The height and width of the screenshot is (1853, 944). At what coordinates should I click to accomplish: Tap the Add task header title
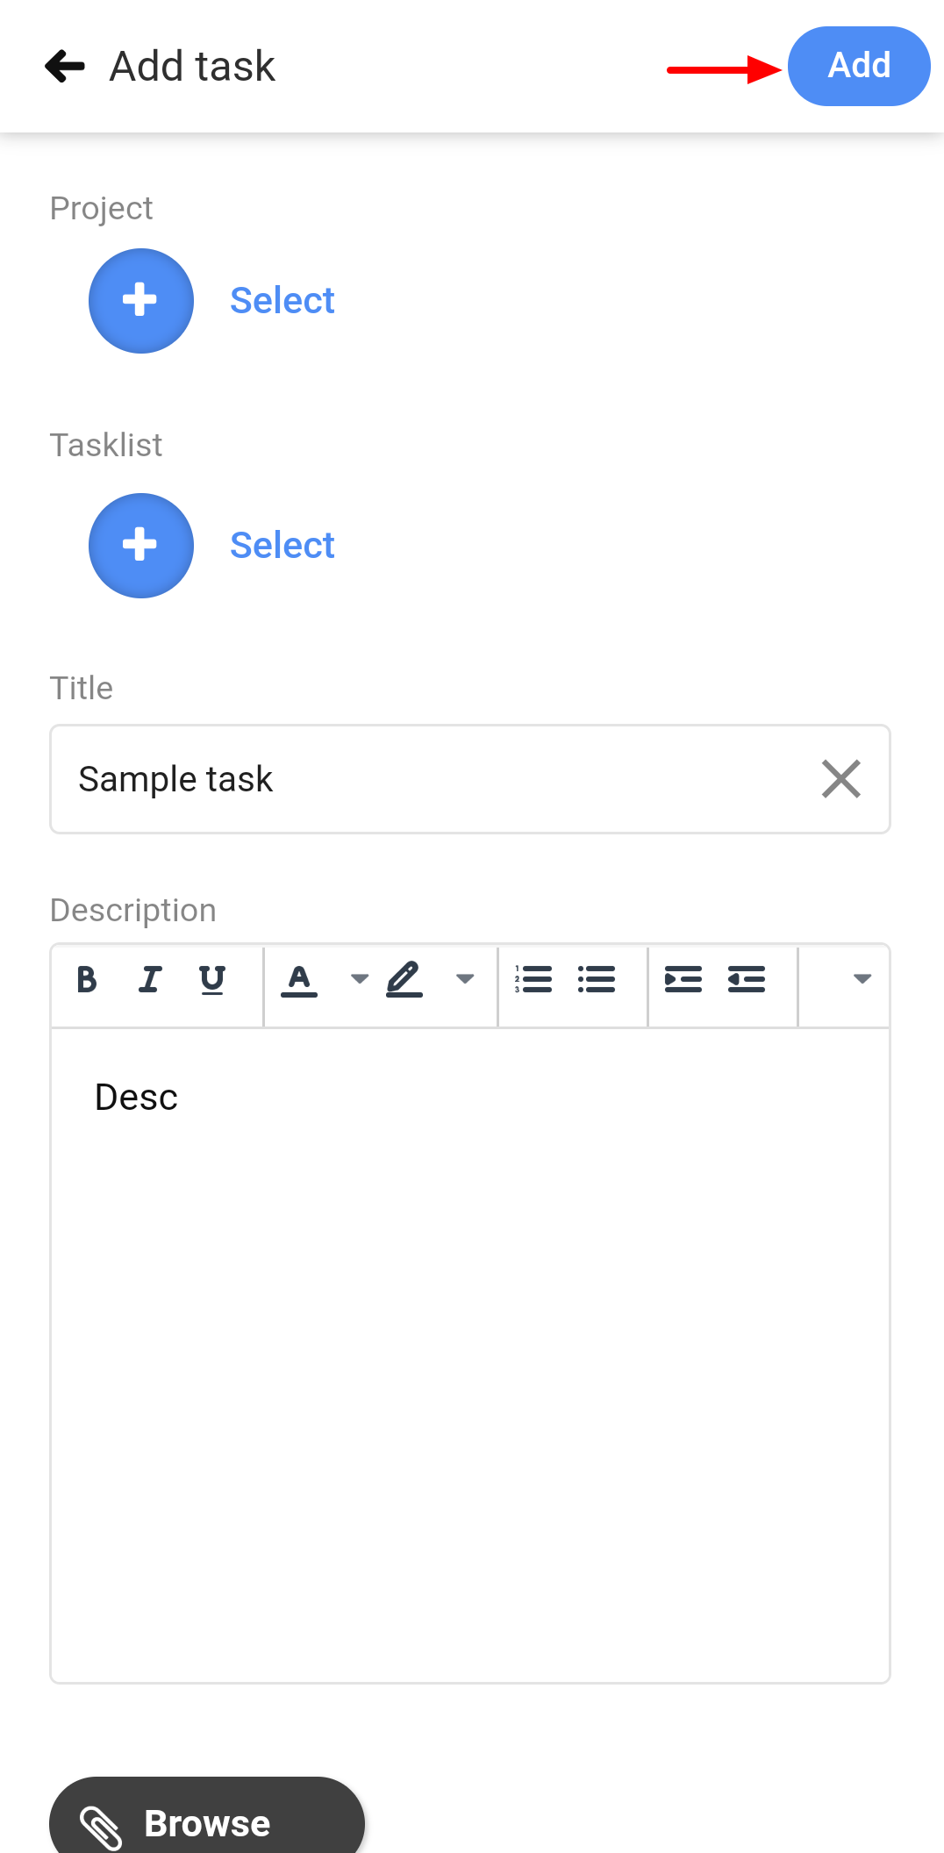[x=192, y=67]
